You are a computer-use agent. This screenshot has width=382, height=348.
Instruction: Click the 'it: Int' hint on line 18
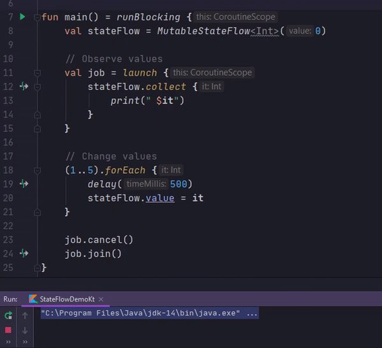pyautogui.click(x=171, y=170)
